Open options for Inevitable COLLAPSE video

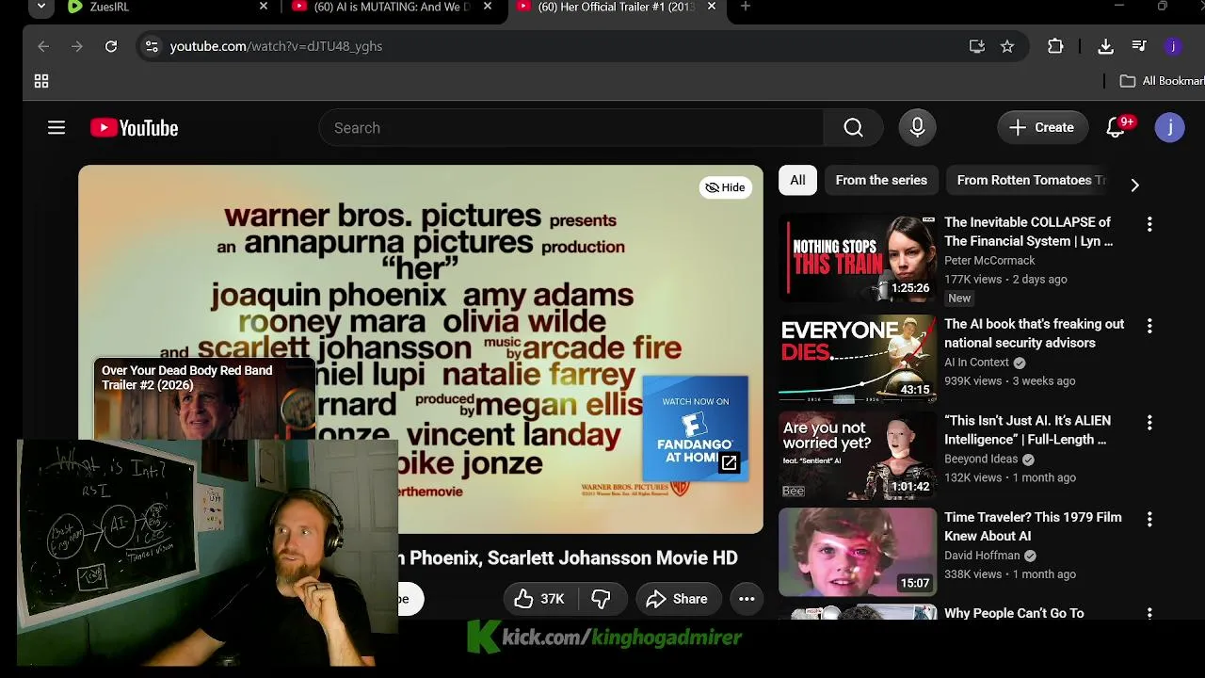(x=1149, y=224)
